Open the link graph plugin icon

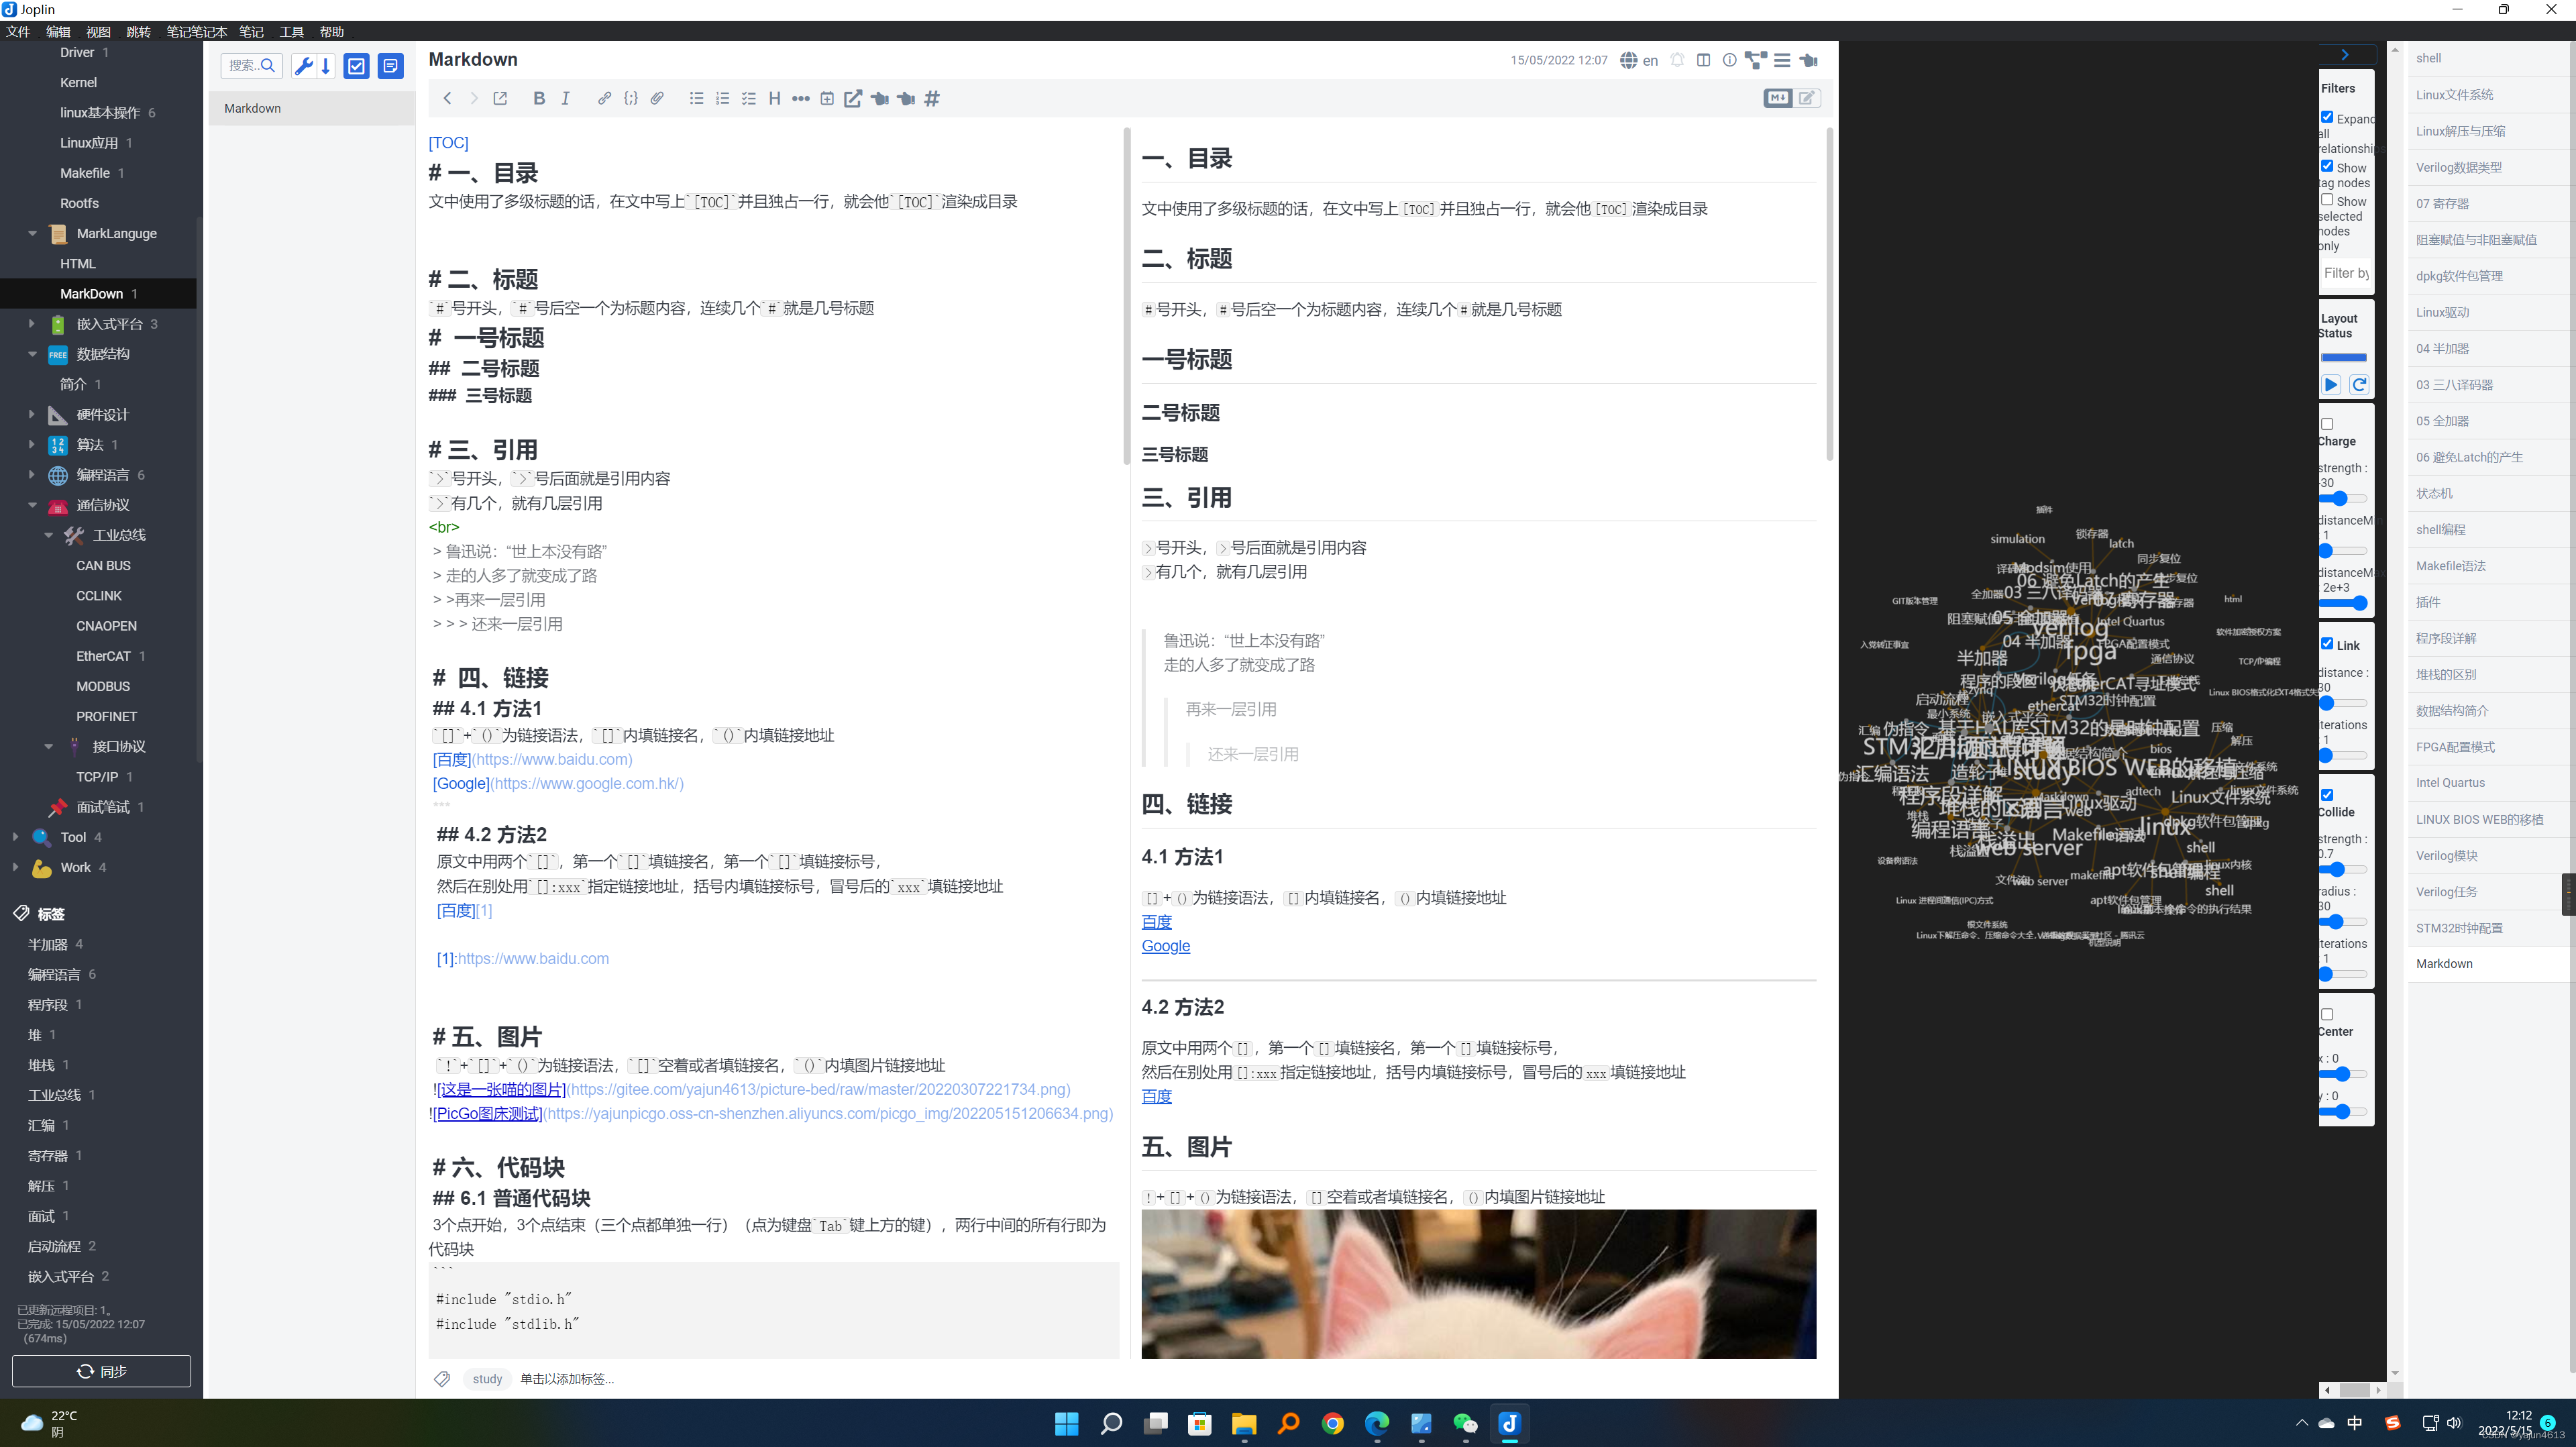[1755, 60]
